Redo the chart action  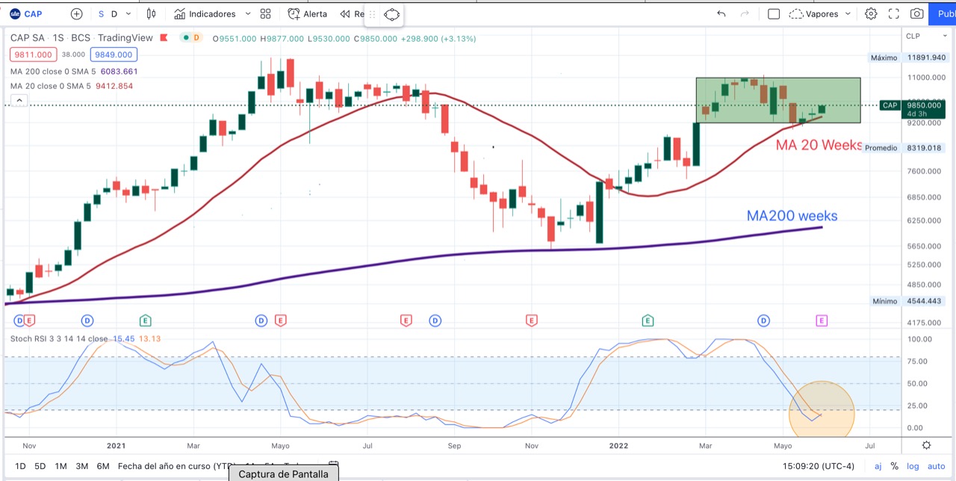tap(745, 13)
